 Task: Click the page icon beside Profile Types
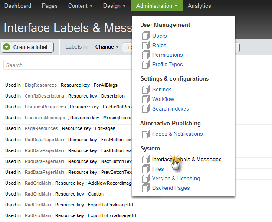(x=146, y=64)
